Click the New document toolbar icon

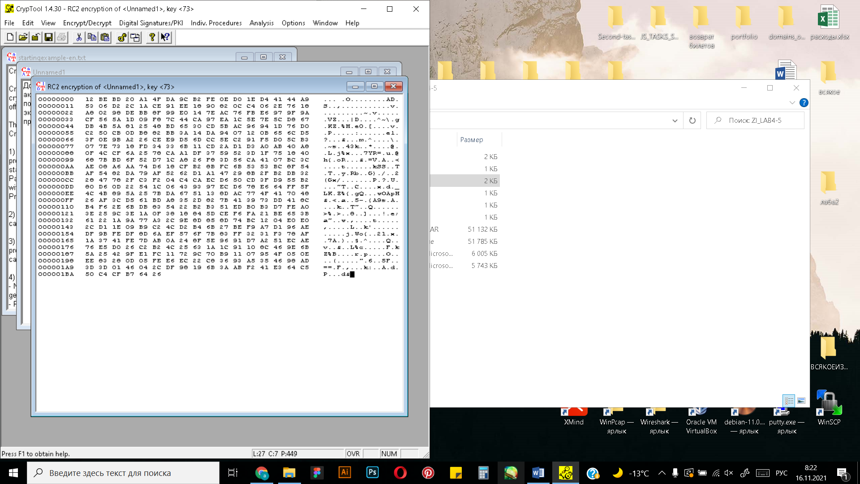click(x=10, y=37)
